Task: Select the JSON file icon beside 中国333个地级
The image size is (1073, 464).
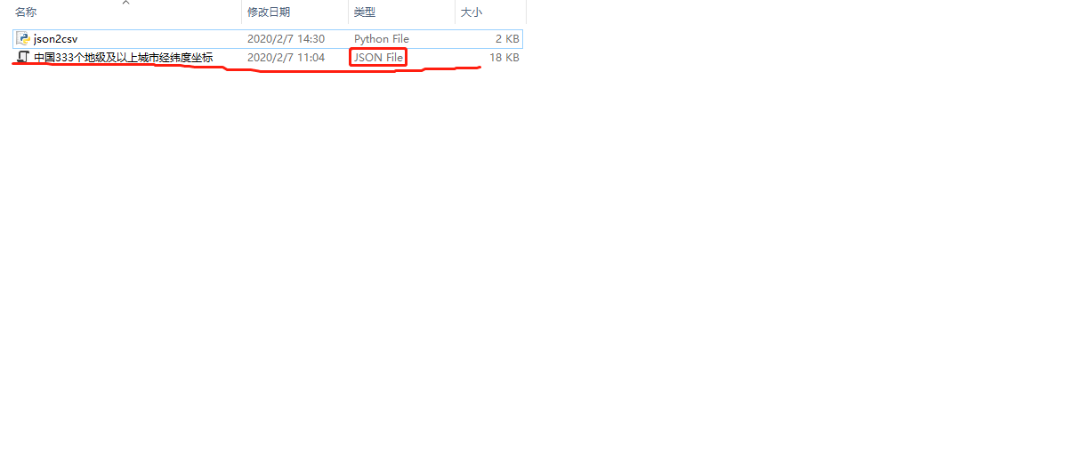Action: click(x=23, y=57)
